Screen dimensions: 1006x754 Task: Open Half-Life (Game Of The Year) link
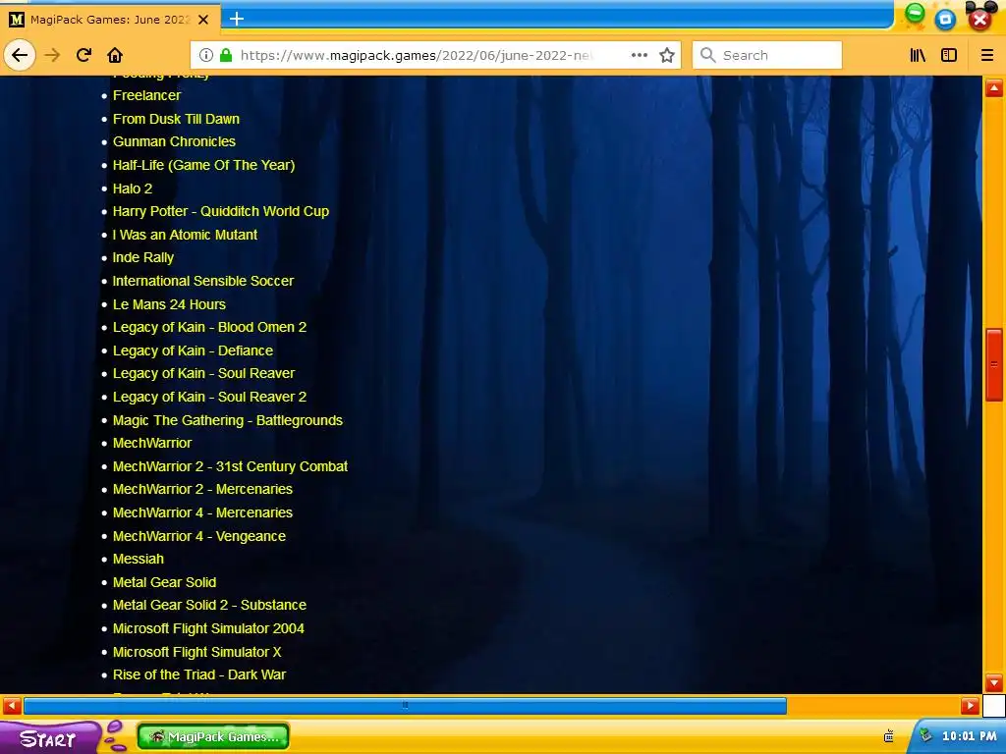point(204,165)
